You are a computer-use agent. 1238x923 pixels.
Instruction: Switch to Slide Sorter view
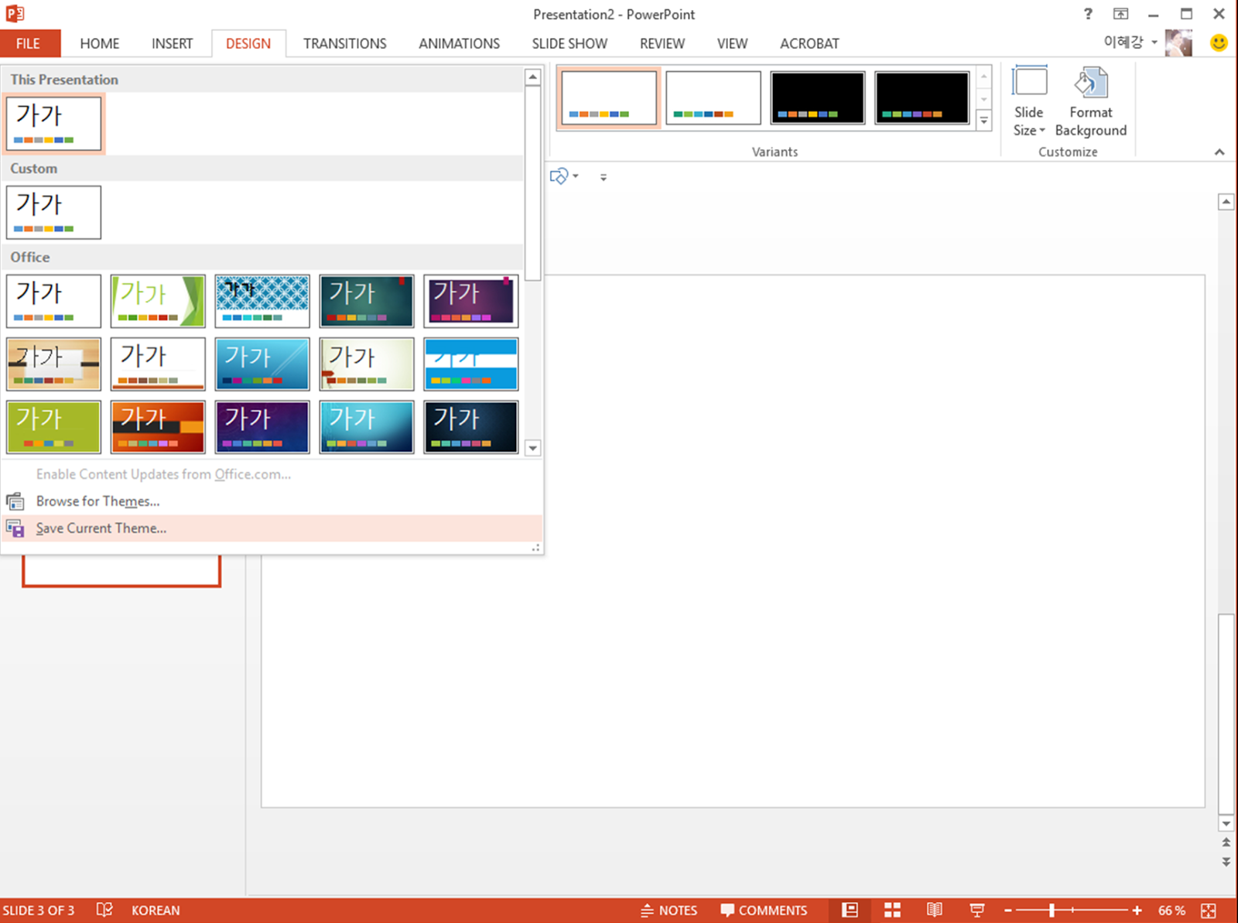891,910
